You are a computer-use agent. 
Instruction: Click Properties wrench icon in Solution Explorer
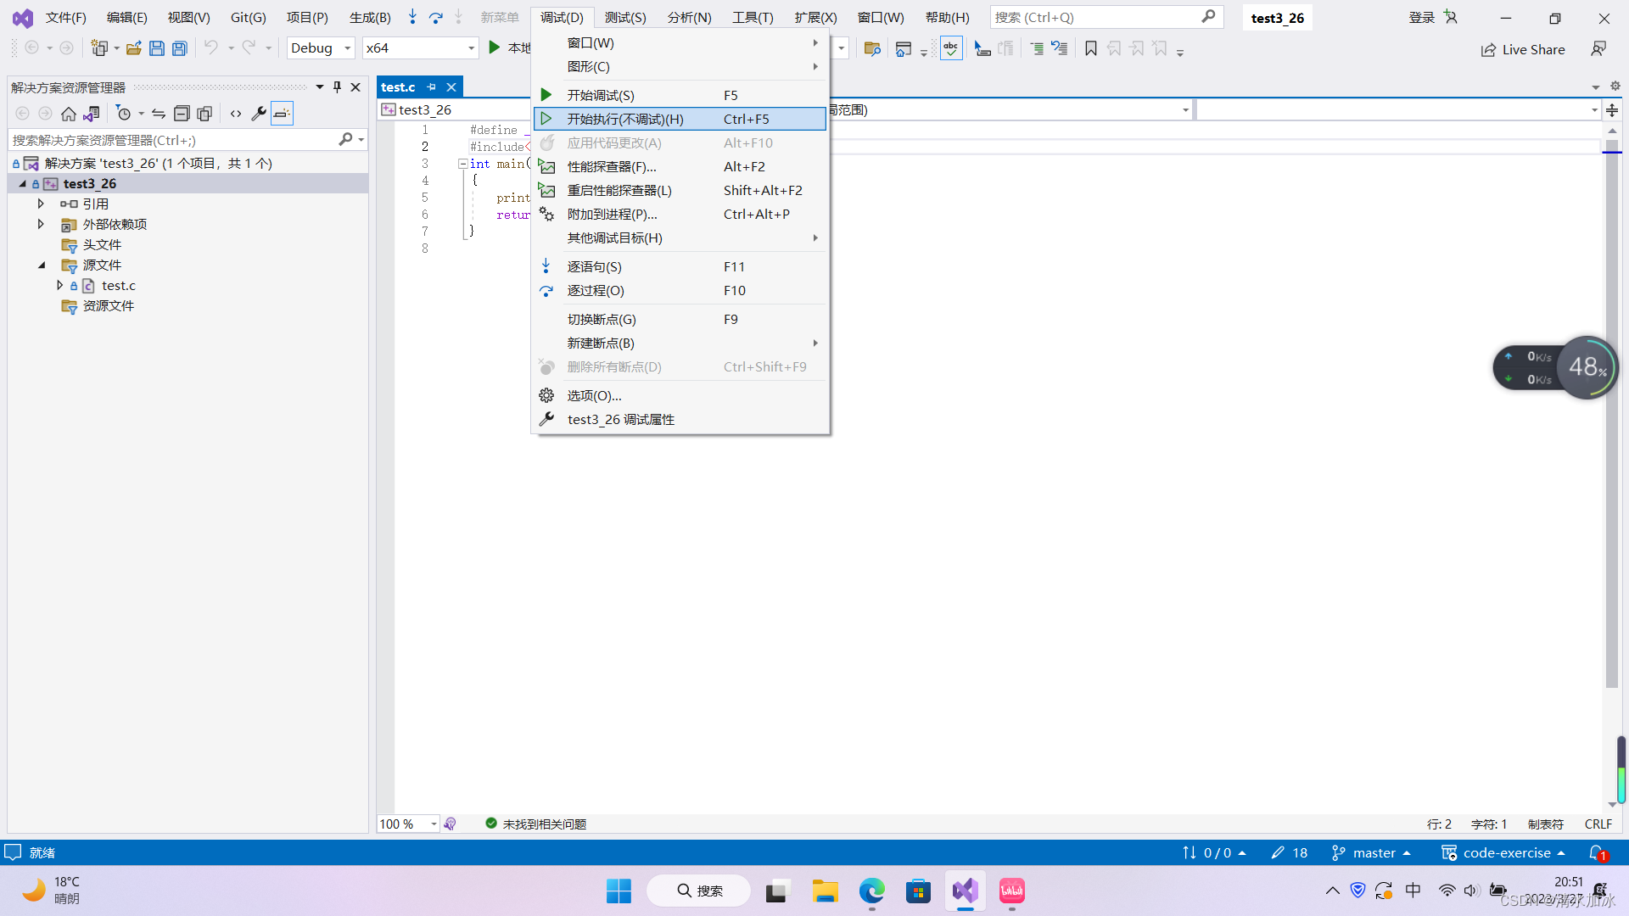point(259,113)
